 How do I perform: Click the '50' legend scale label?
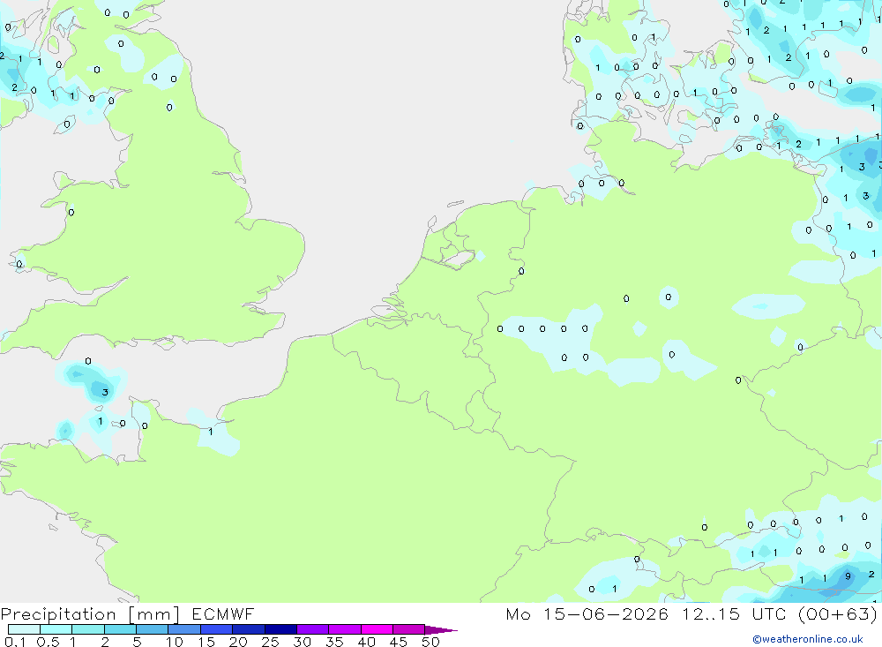(x=430, y=642)
